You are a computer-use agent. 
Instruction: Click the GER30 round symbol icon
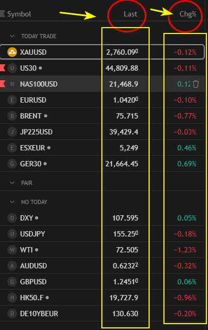click(x=12, y=164)
